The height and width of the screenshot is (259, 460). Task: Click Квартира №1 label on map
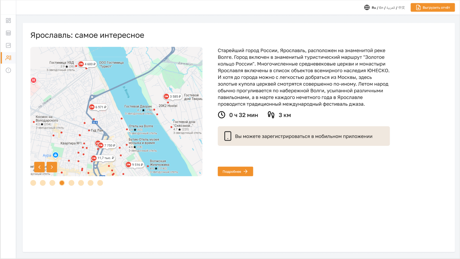tap(71, 143)
